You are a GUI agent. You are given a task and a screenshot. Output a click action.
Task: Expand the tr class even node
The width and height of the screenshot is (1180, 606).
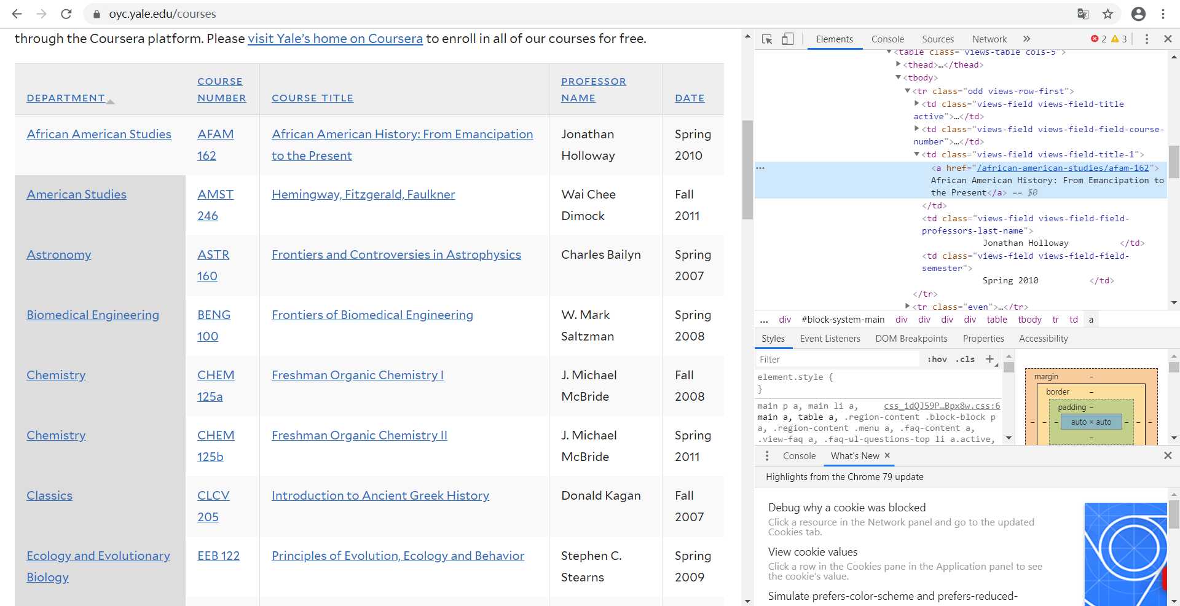click(x=907, y=306)
